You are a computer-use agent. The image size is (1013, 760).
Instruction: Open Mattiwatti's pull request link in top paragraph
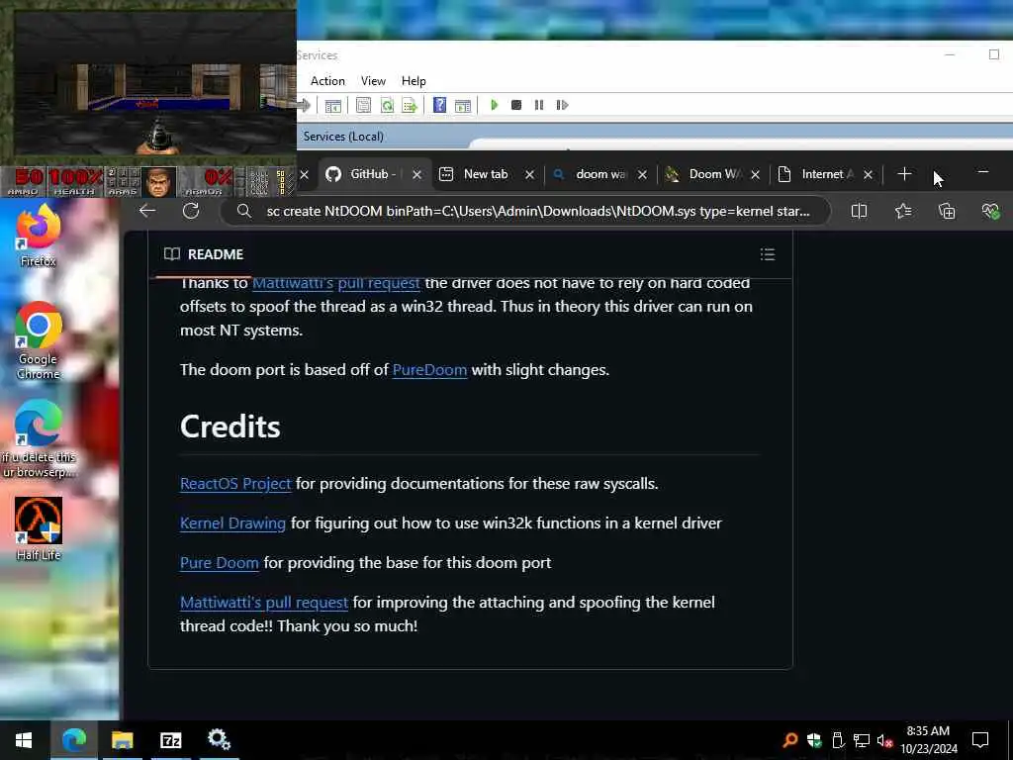336,283
